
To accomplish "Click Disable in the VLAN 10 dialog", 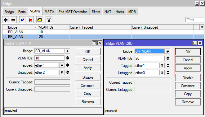I will (88, 77).
